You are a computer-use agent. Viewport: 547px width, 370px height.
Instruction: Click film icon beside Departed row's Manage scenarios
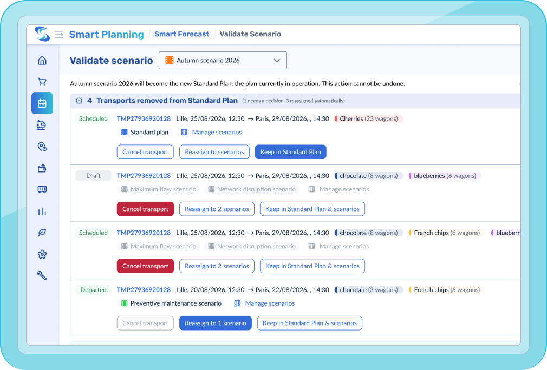(237, 303)
